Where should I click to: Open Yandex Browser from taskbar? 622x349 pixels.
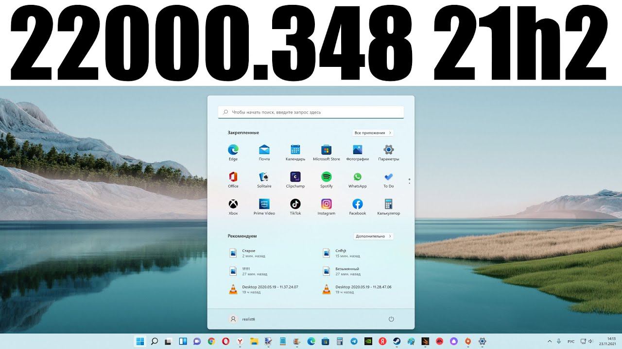coord(240,341)
